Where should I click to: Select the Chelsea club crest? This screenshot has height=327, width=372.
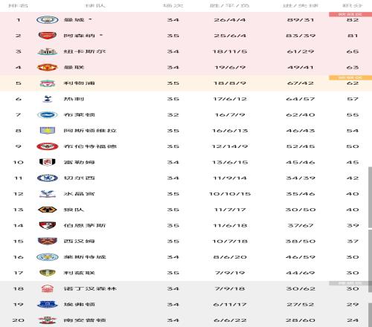click(x=48, y=178)
